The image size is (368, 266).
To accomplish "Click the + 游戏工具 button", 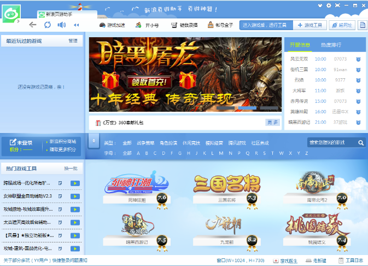I will click(x=310, y=25).
